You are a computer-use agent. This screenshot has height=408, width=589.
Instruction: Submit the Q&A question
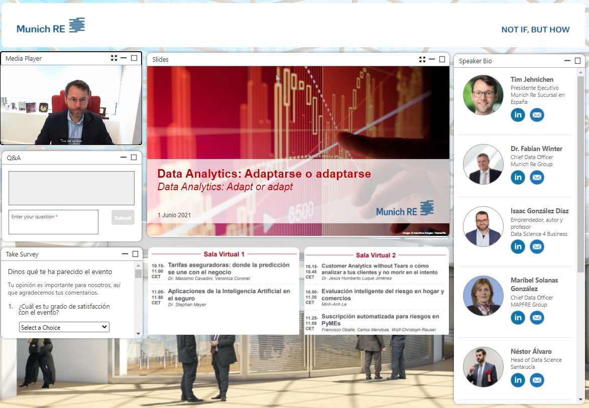tap(123, 218)
